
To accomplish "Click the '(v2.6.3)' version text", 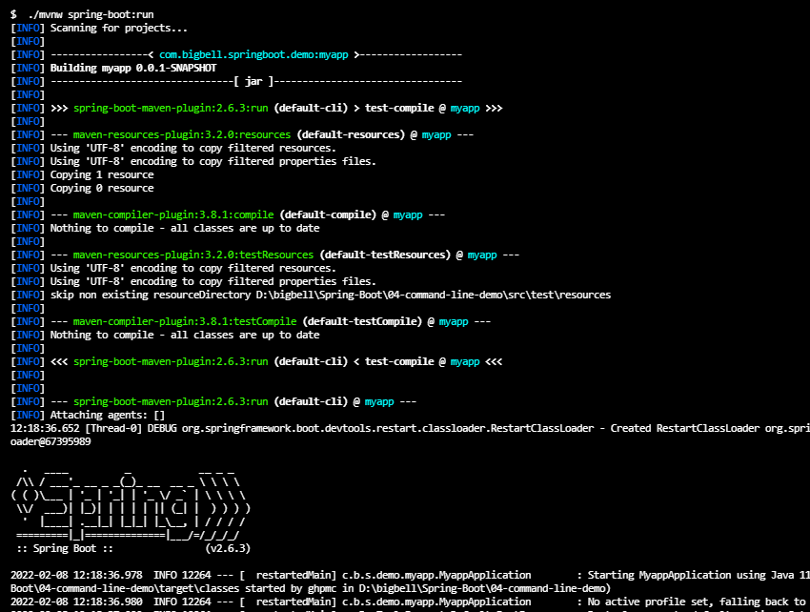I will [x=228, y=548].
